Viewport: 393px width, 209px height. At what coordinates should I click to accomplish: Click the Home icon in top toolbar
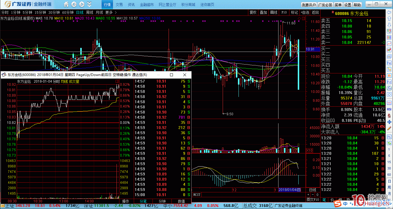[66, 5]
